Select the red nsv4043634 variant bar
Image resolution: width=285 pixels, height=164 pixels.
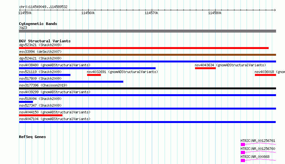click(205, 68)
